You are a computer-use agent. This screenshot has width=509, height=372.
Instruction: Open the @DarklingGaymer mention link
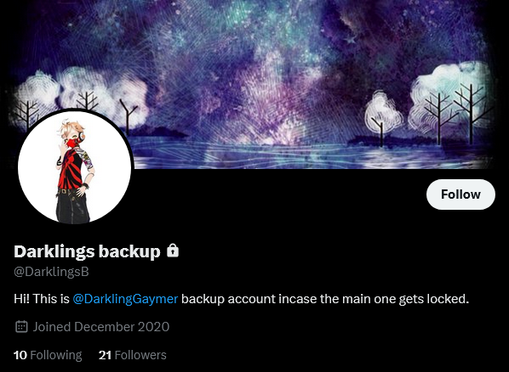pos(125,298)
